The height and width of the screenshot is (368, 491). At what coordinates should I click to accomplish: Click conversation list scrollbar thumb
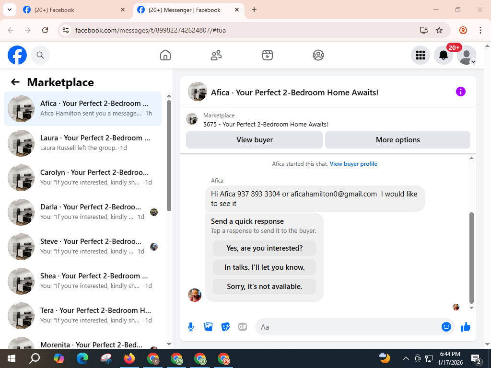pos(169,156)
